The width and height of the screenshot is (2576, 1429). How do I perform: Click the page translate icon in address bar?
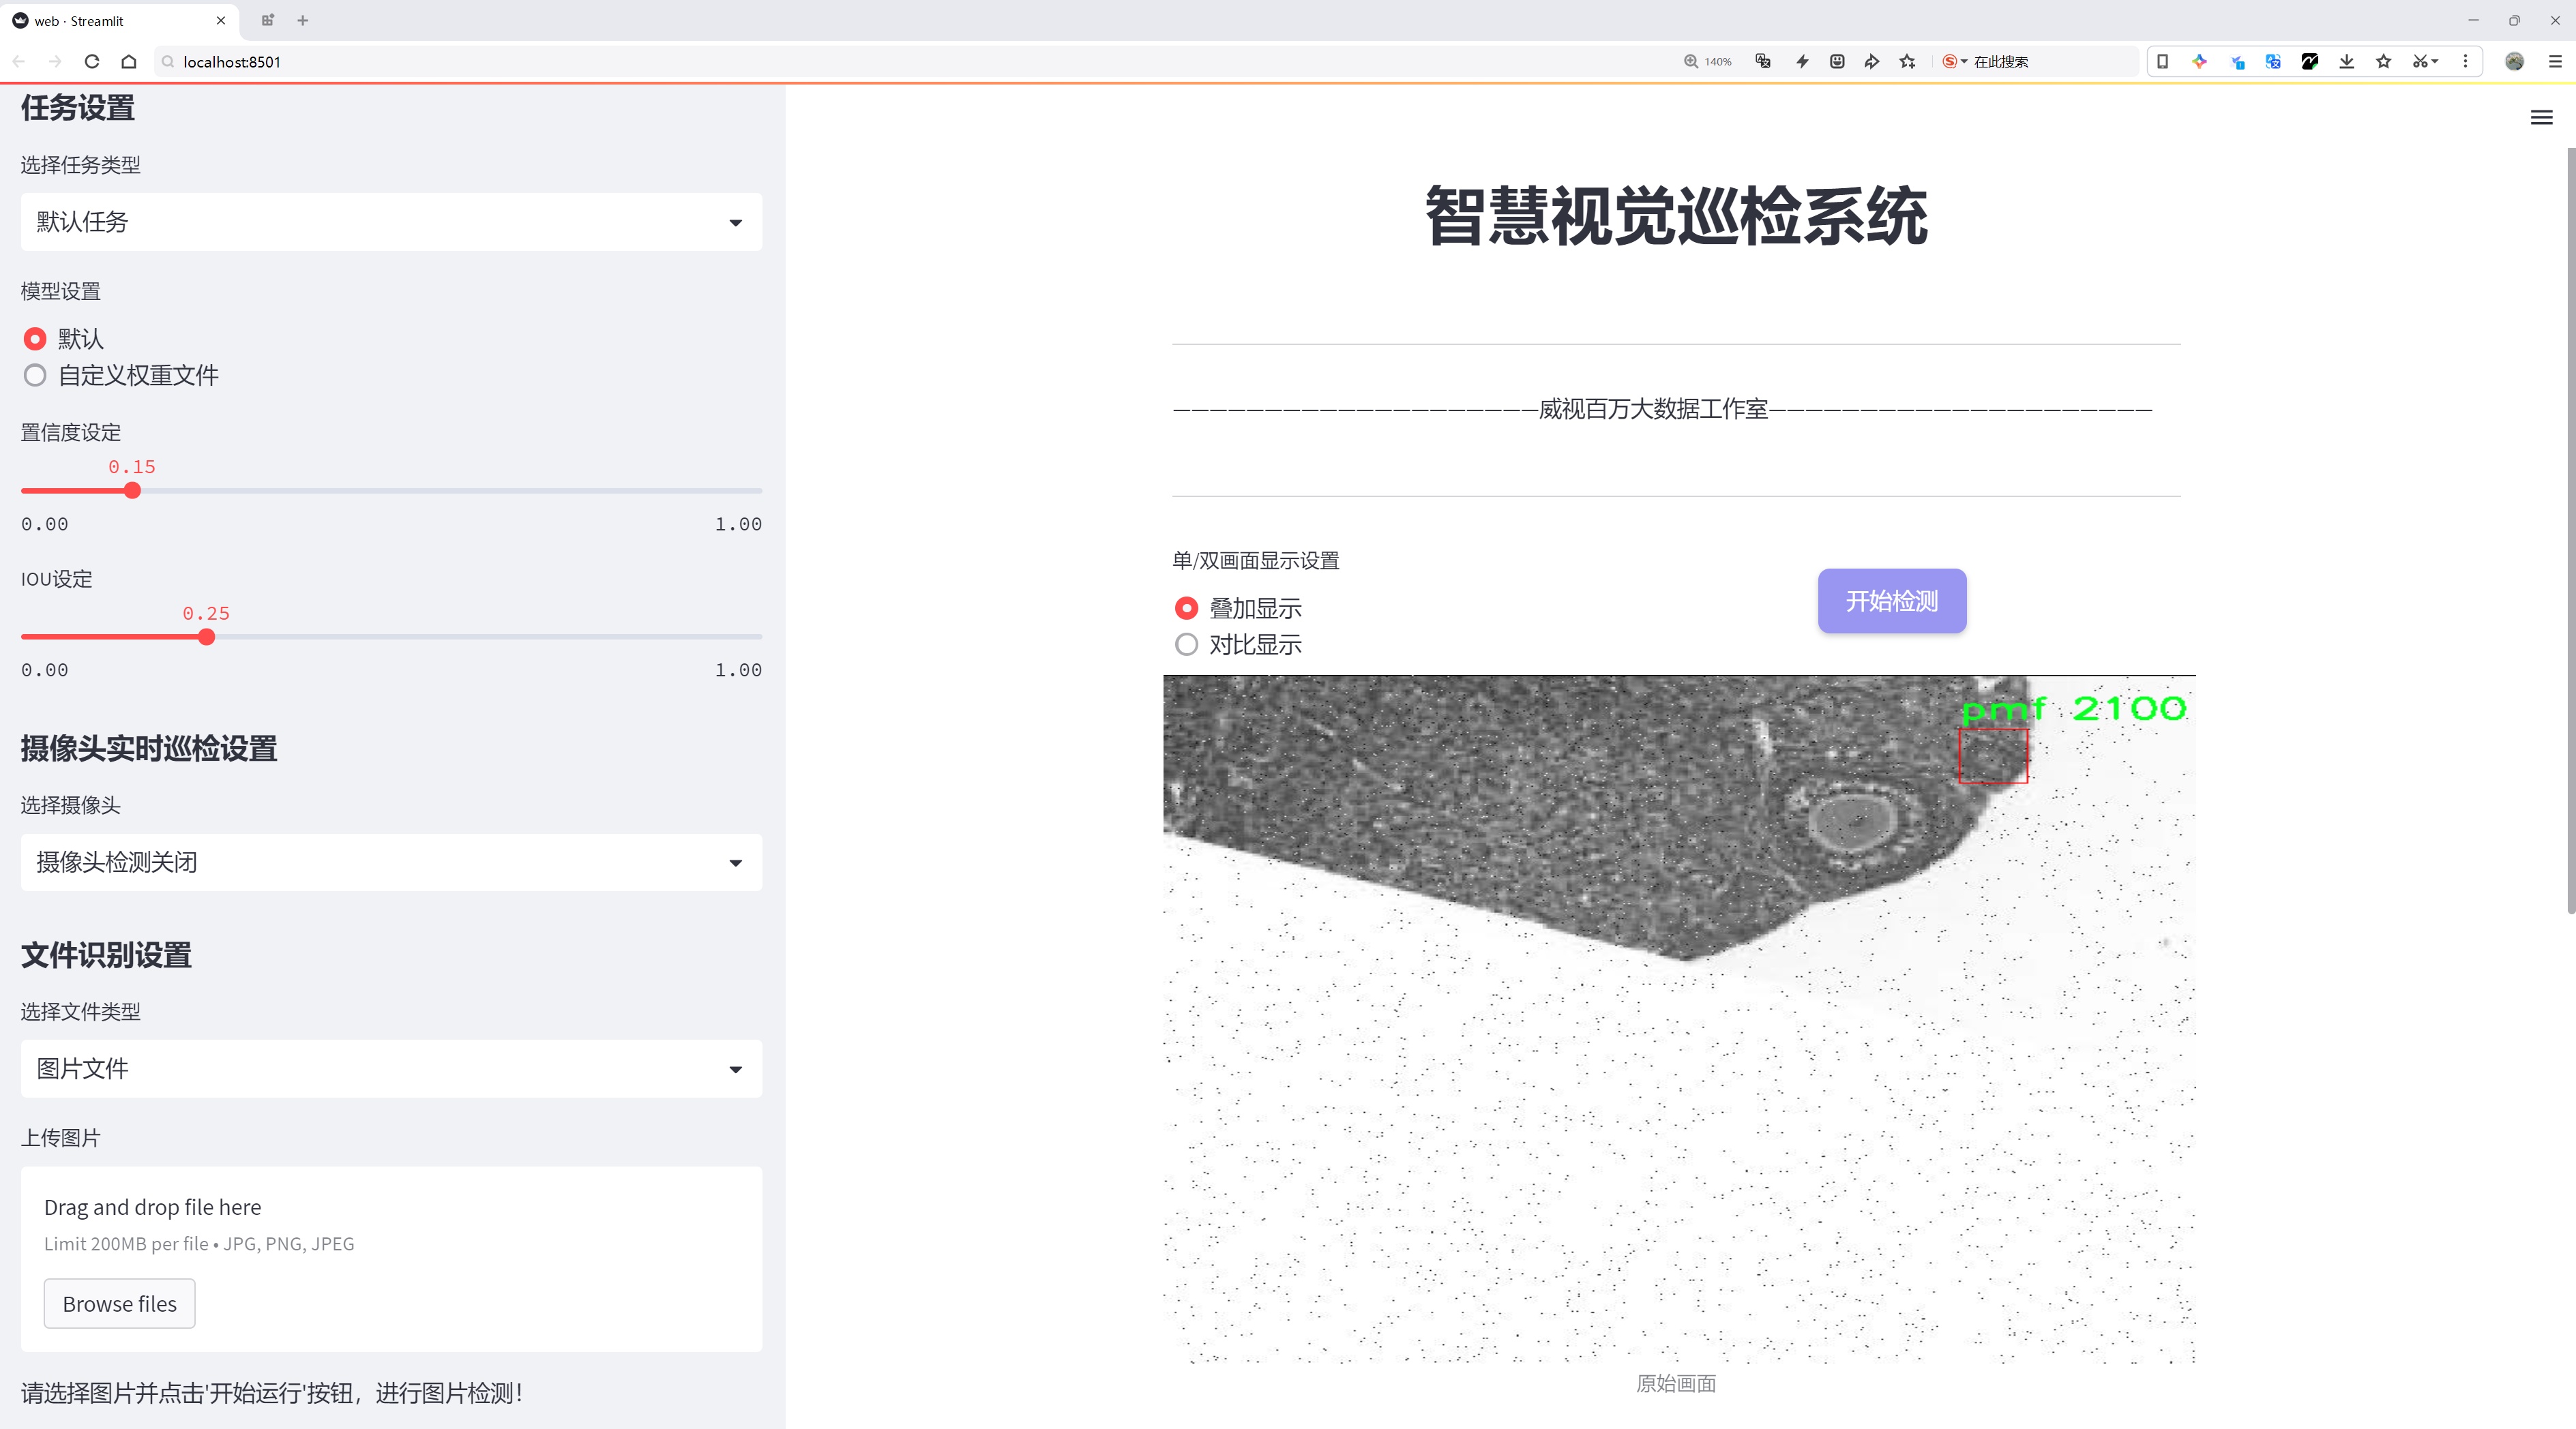click(x=1763, y=62)
